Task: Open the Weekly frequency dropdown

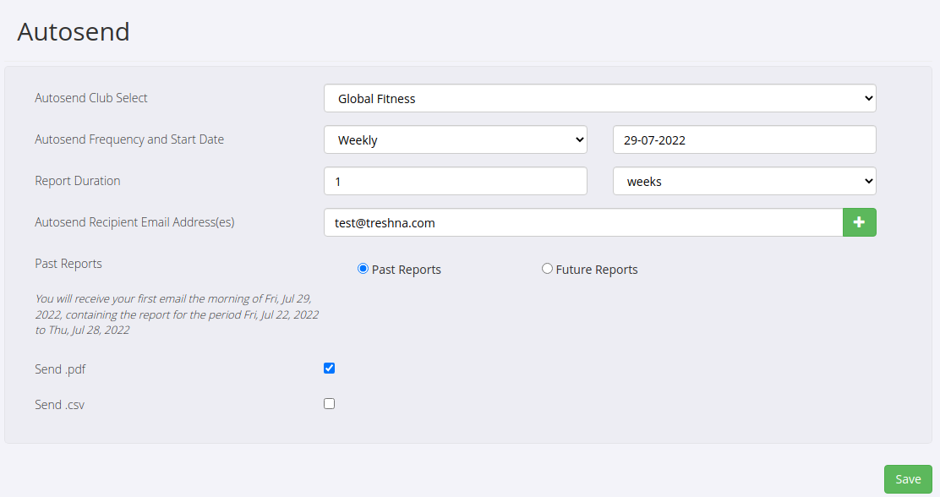Action: [456, 139]
